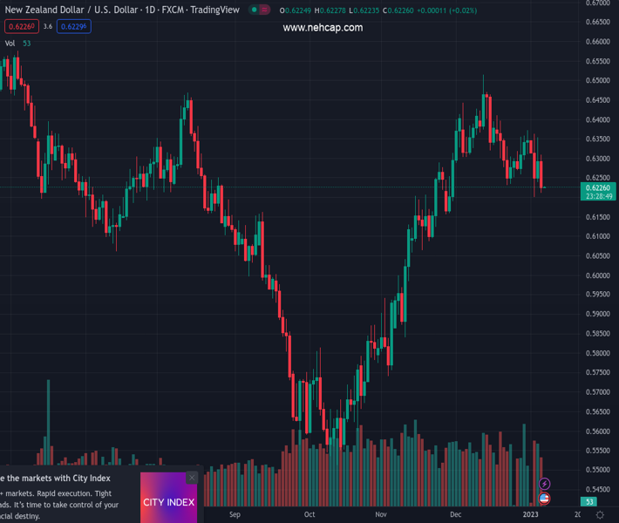
Task: Click the 0.60000 level on price scale
Action: click(597, 275)
